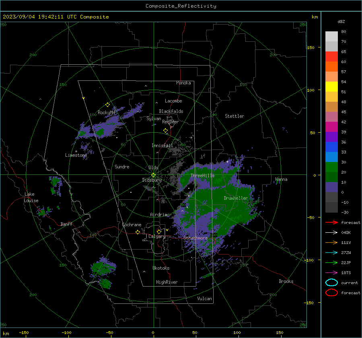362x338 pixels.
Task: Click the Ponoka town label
Action: 183,83
